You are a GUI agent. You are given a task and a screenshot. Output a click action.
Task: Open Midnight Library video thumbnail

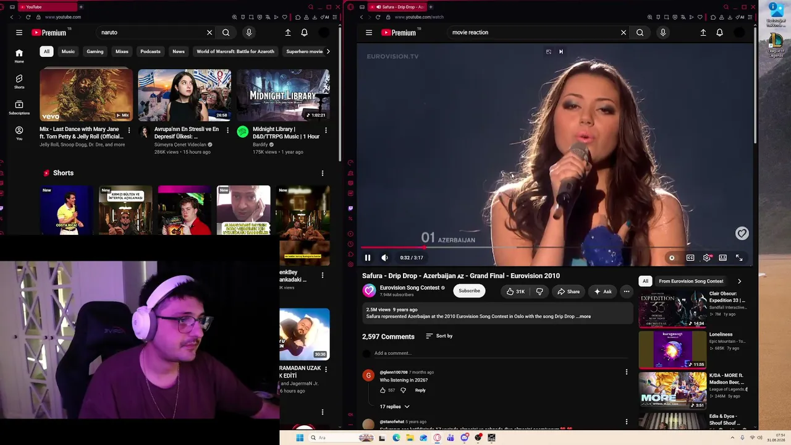tap(283, 95)
